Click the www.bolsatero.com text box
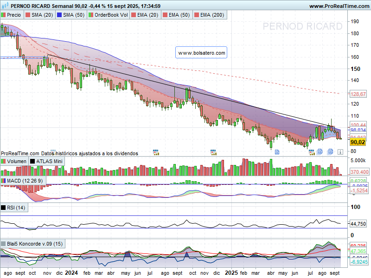 (x=201, y=52)
